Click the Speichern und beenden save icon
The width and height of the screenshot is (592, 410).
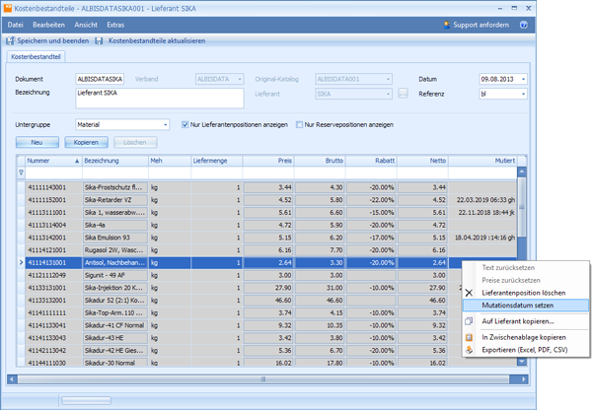pos(10,40)
